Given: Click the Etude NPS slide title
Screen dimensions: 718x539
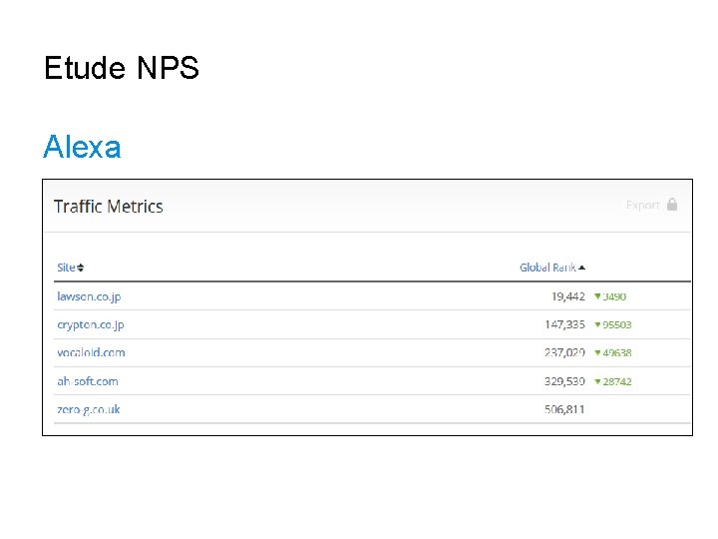Looking at the screenshot, I should click(x=122, y=69).
